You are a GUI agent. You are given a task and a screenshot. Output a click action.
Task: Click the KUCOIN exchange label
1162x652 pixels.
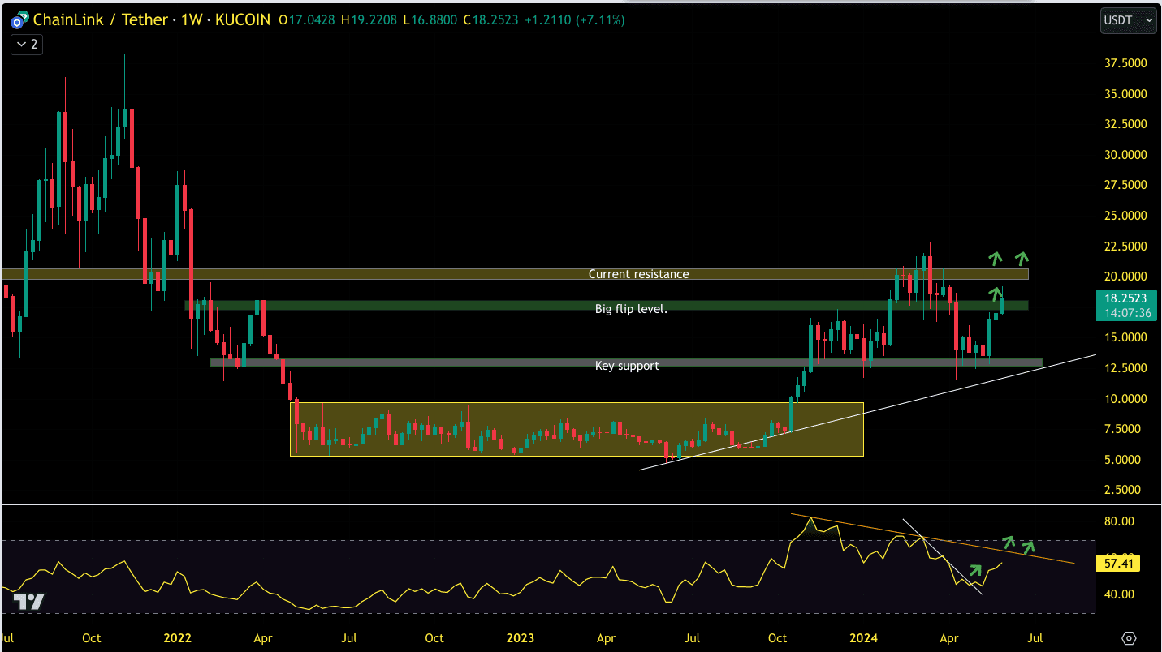[x=243, y=19]
